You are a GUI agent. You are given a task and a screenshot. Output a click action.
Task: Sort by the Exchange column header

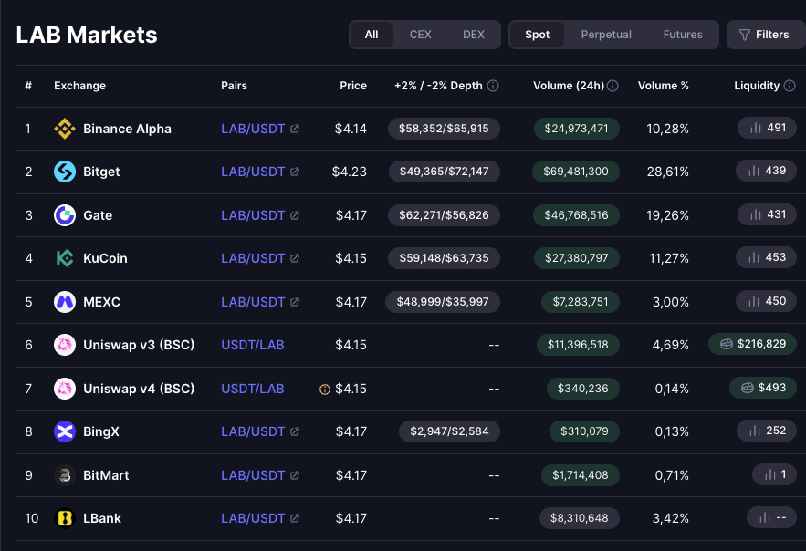click(79, 86)
